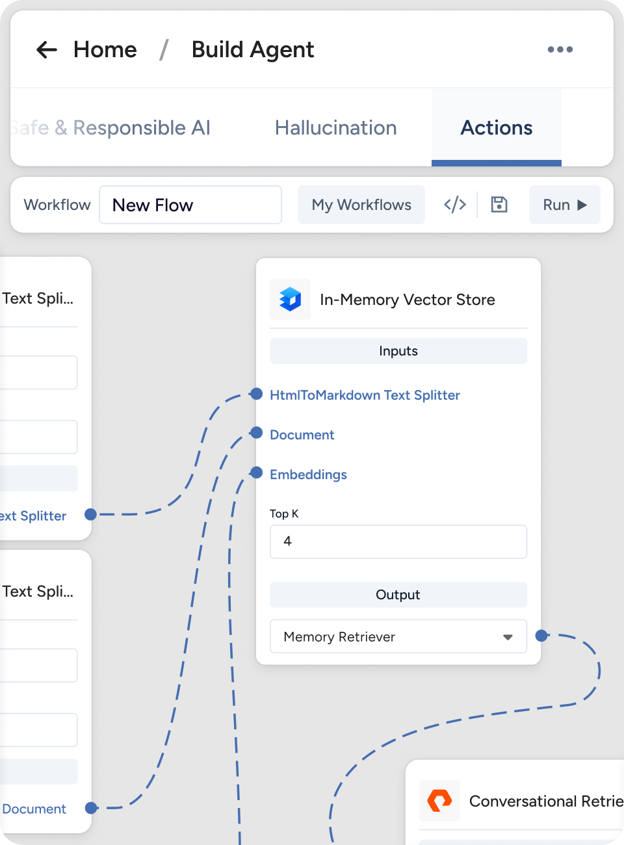Go to Home breadcrumb
This screenshot has height=845, width=624.
[105, 49]
